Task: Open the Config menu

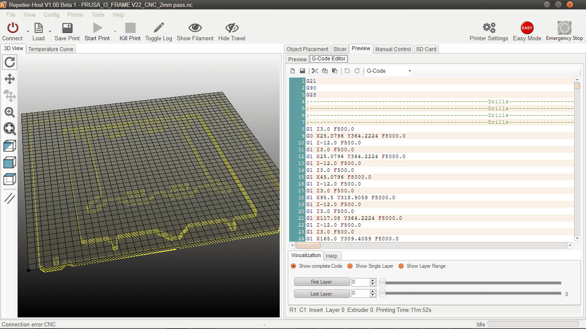Action: [x=51, y=15]
